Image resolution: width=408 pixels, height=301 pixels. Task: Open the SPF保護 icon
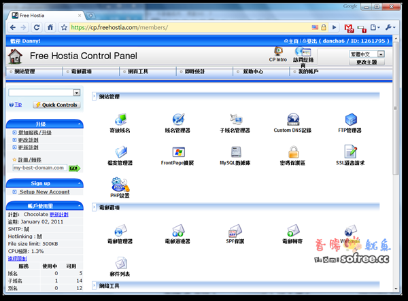235,230
